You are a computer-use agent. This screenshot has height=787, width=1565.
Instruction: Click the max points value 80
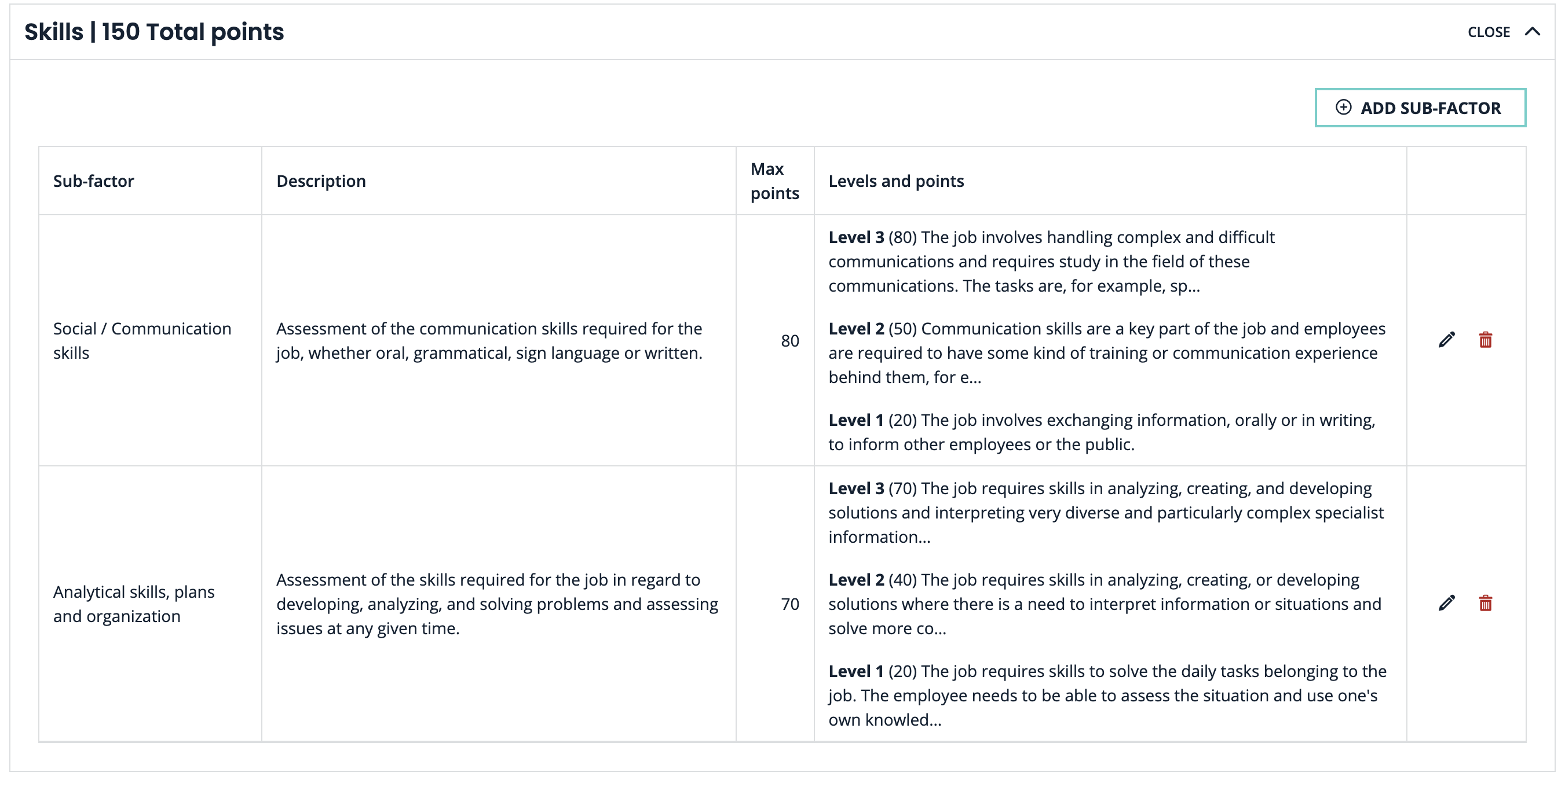coord(790,341)
